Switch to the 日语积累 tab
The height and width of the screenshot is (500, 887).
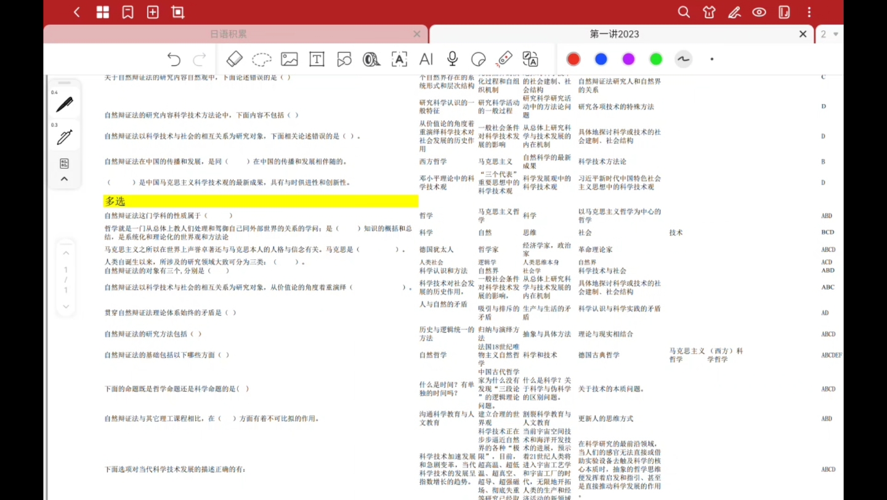pos(228,34)
